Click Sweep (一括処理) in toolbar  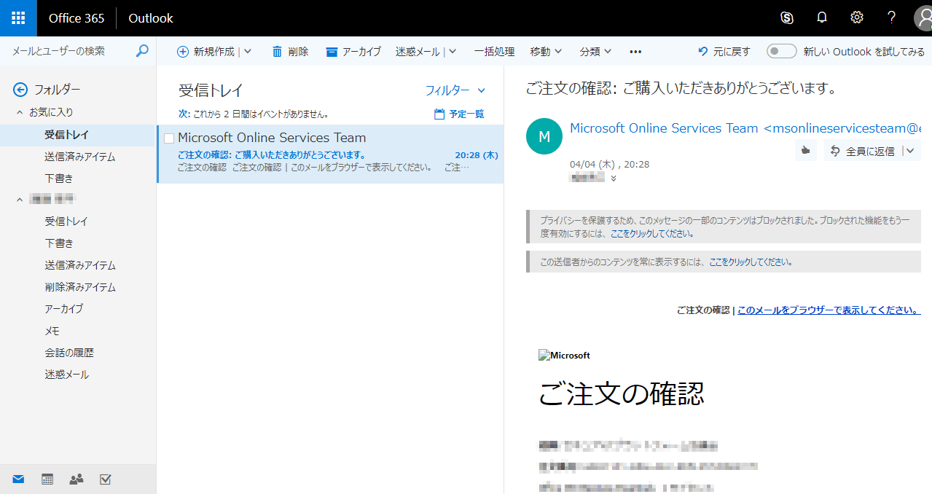pos(494,52)
